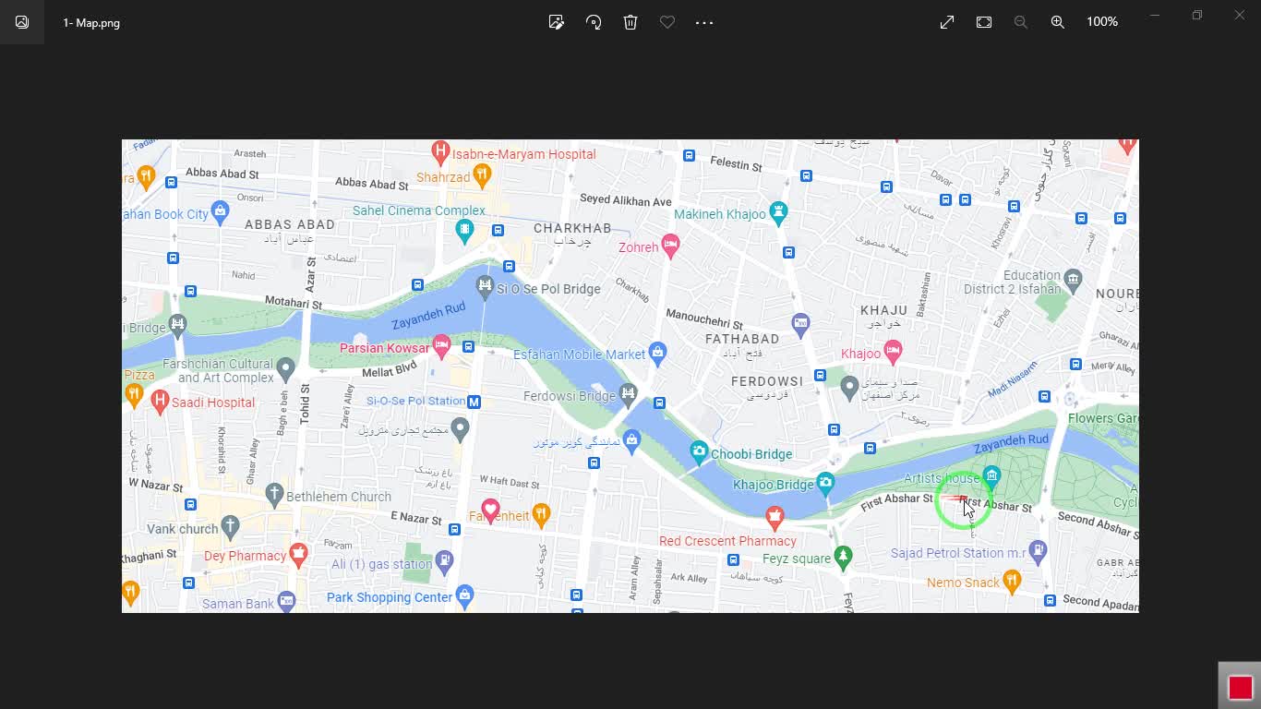
Task: Click the Si-O-Se Pol Station metro marker
Action: tap(474, 402)
